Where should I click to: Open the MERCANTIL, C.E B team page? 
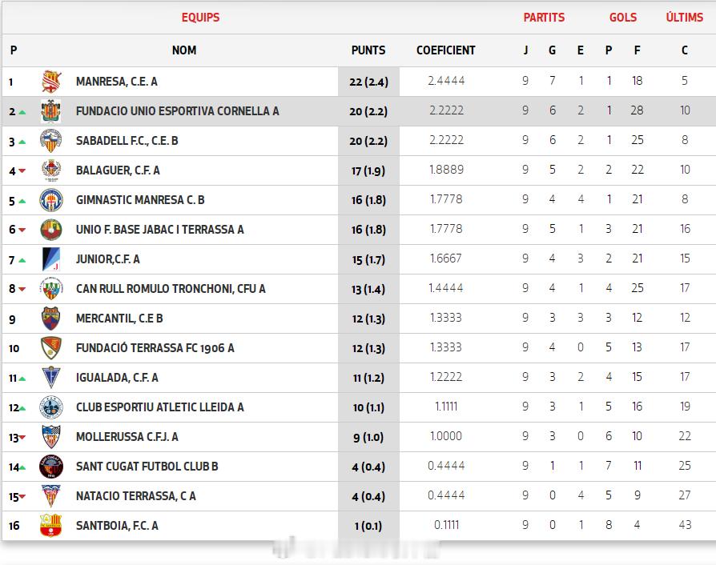119,319
